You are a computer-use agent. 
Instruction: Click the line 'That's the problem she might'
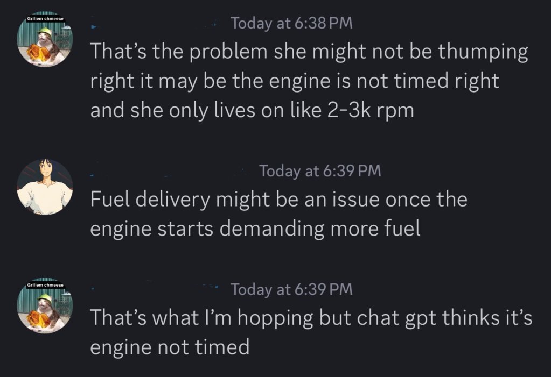coord(309,52)
